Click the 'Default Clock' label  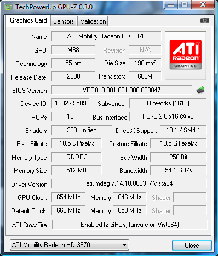click(28, 211)
